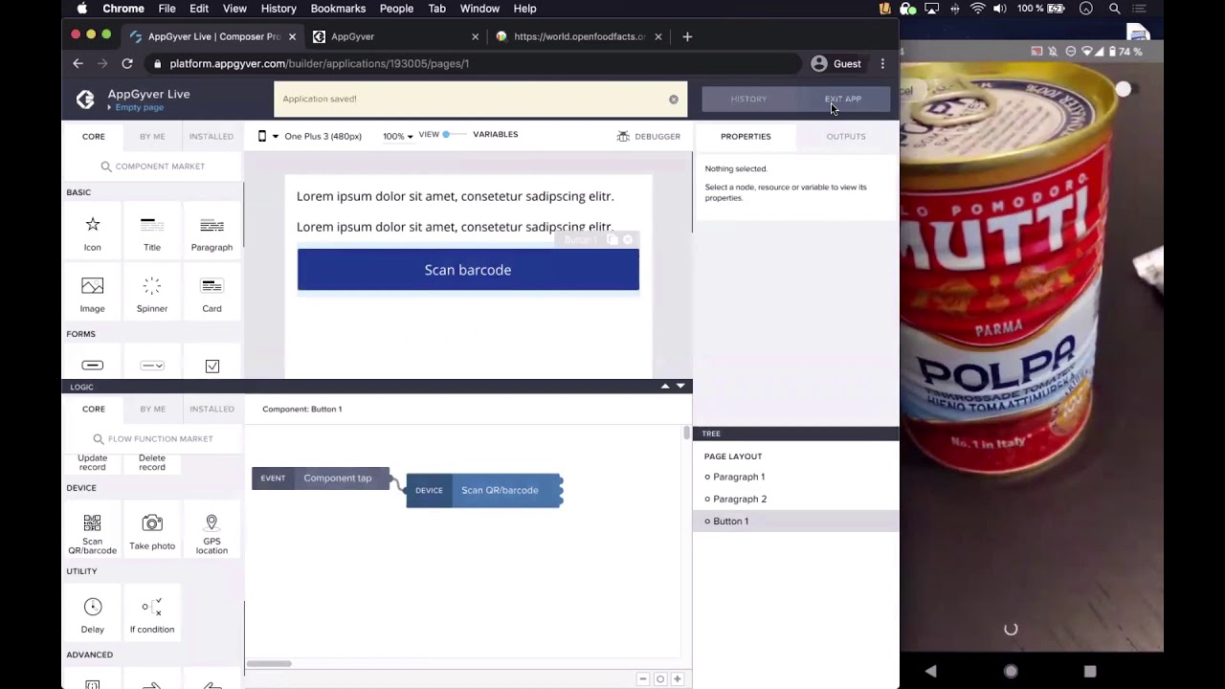Open the device selector One Plus 3 dropdown

310,136
